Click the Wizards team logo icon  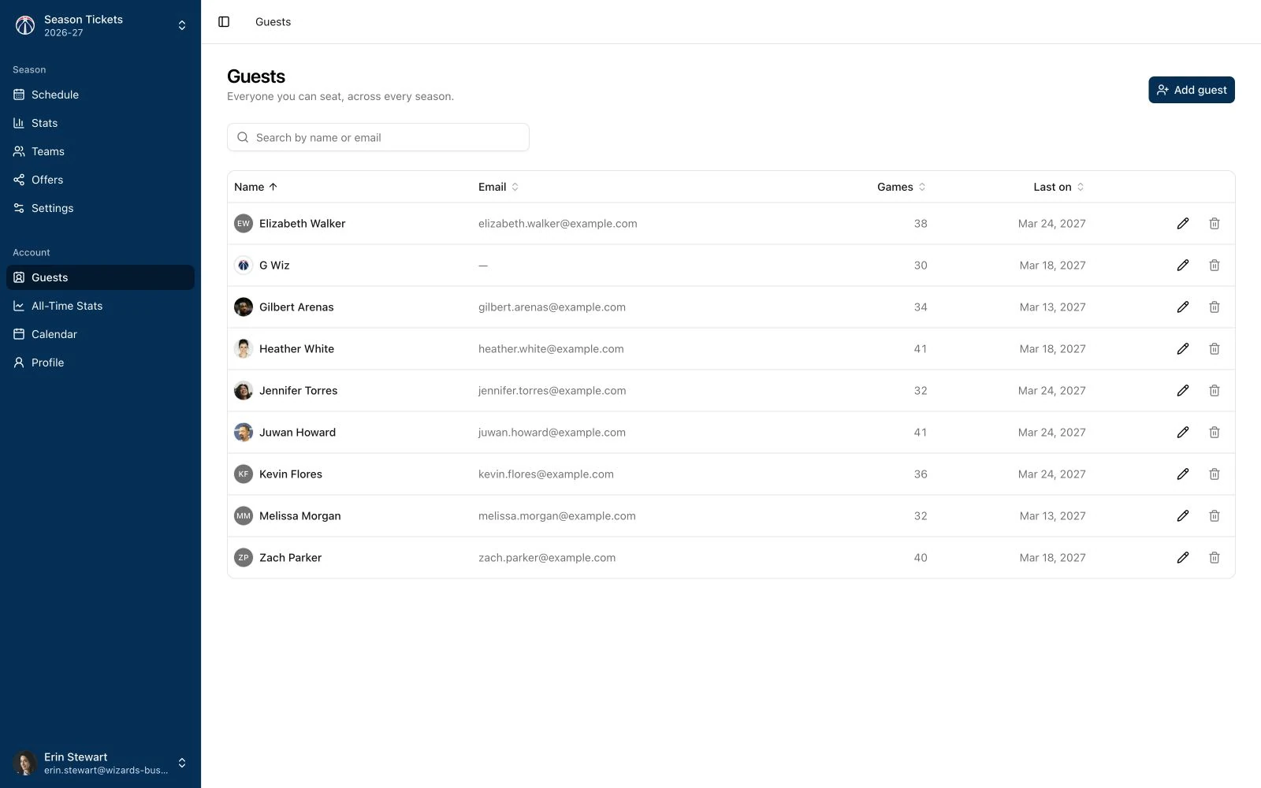[25, 25]
